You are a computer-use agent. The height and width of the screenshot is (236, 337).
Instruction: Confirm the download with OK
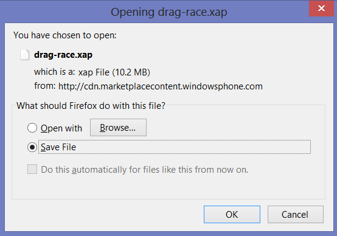point(232,214)
